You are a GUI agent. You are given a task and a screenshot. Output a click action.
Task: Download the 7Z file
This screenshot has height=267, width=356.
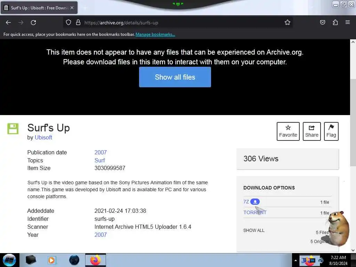click(x=246, y=202)
